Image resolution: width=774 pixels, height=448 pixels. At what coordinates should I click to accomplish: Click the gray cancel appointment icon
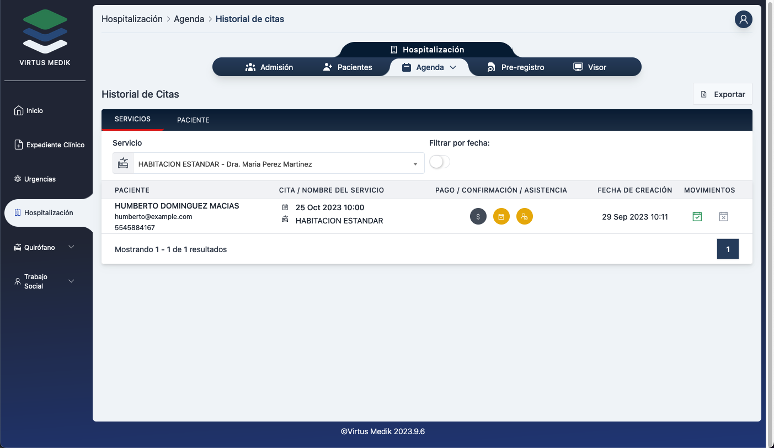click(724, 217)
